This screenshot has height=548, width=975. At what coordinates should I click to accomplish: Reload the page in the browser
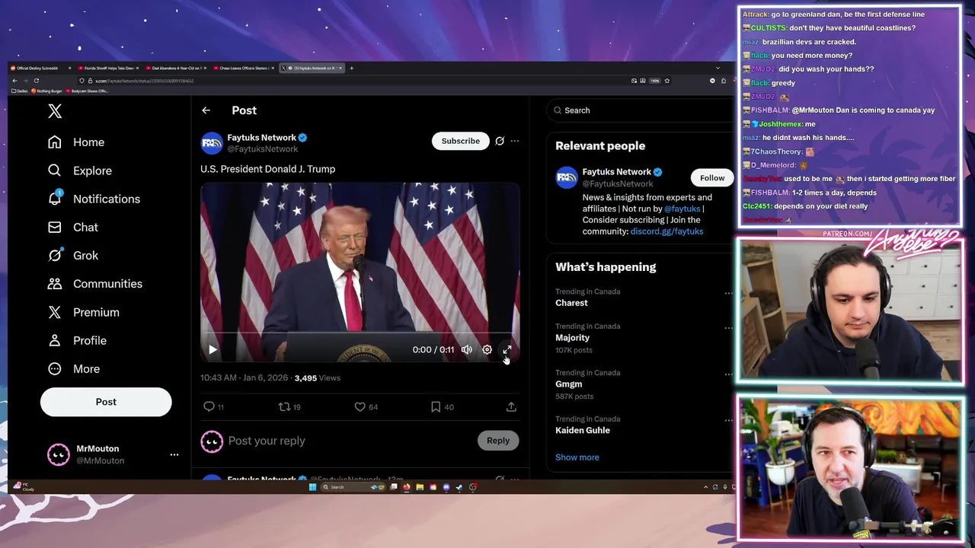(36, 81)
